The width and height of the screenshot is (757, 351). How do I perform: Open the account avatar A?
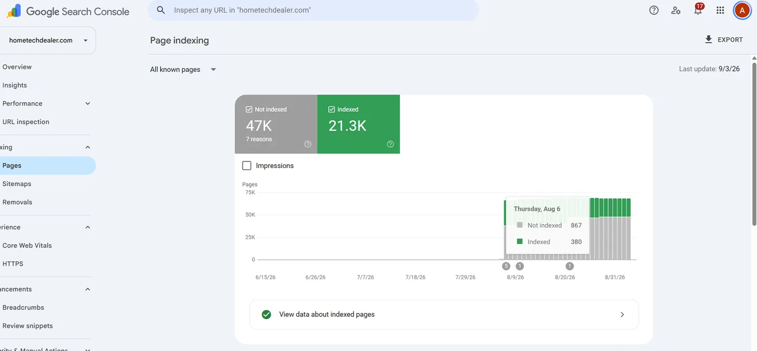pyautogui.click(x=742, y=10)
